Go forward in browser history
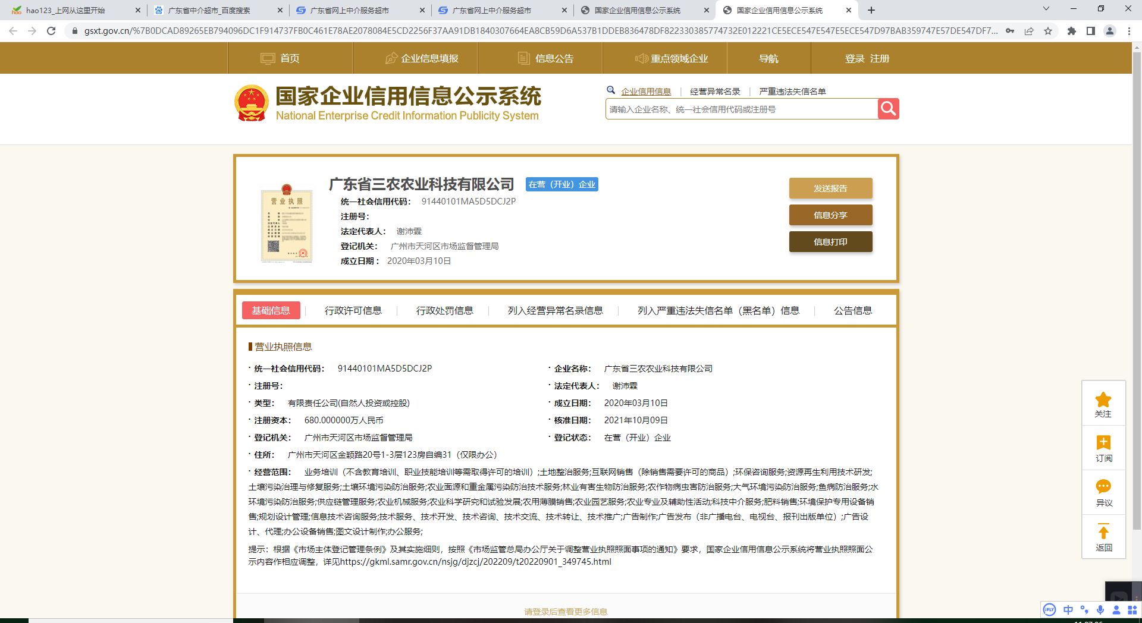 pos(32,31)
